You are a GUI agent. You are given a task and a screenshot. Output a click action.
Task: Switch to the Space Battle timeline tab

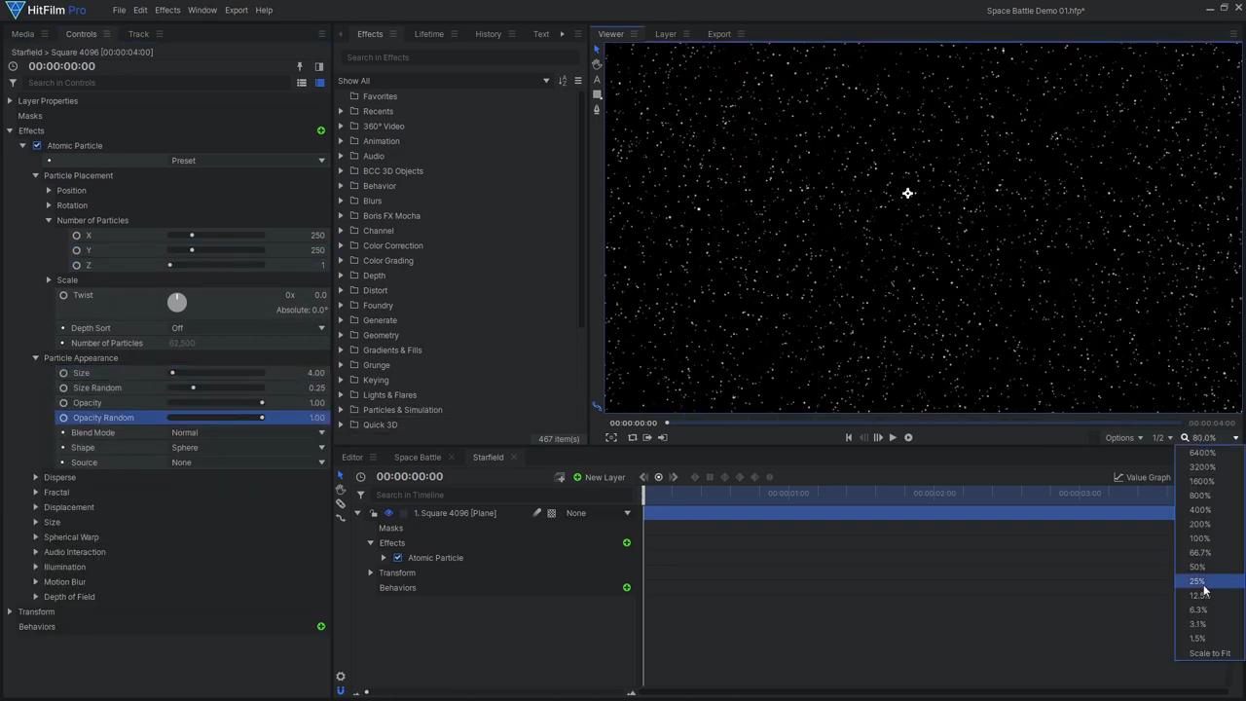[x=417, y=458]
